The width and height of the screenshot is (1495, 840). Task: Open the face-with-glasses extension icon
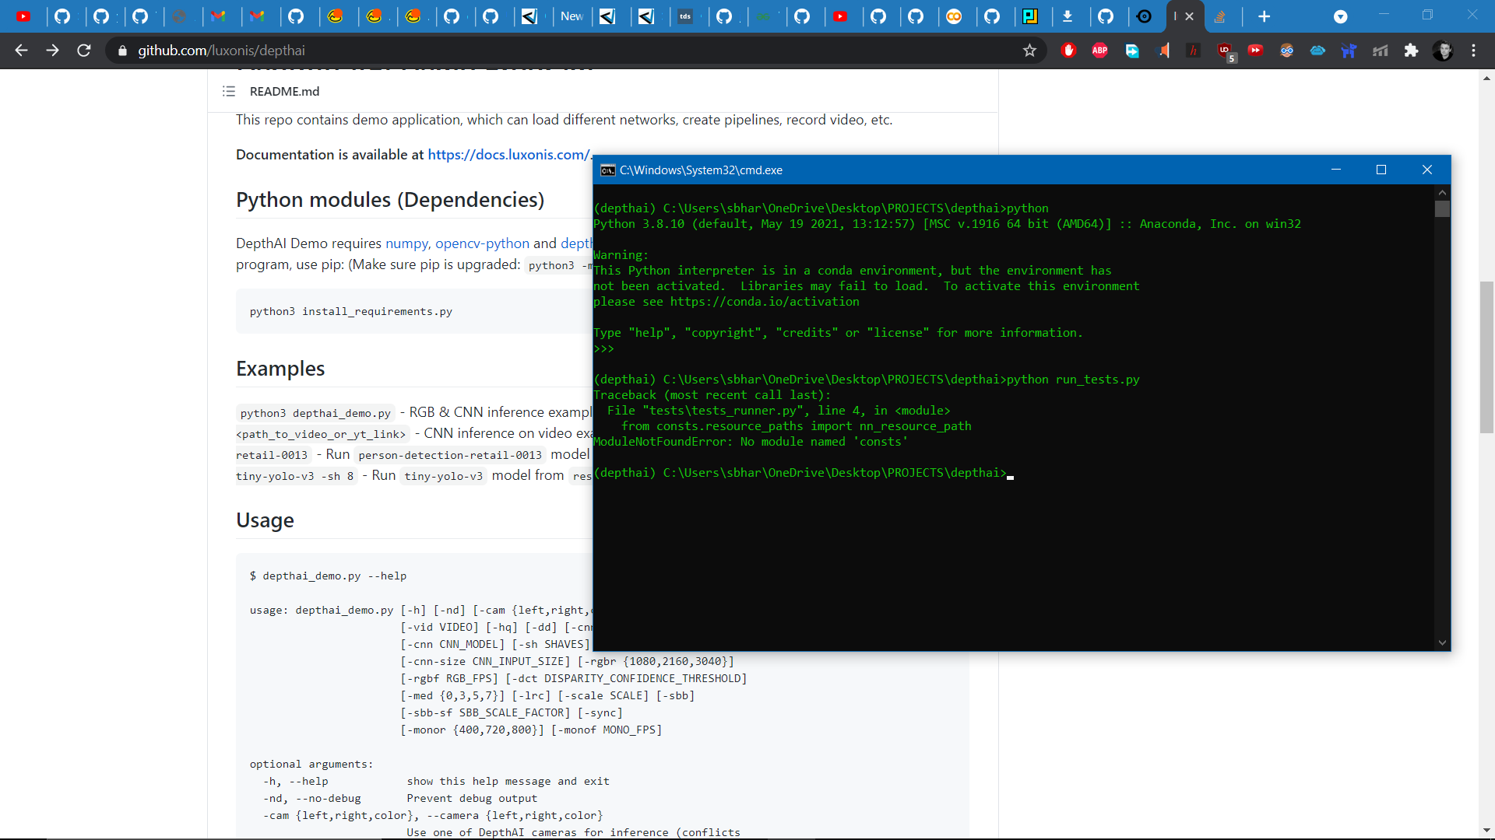[x=1286, y=51]
